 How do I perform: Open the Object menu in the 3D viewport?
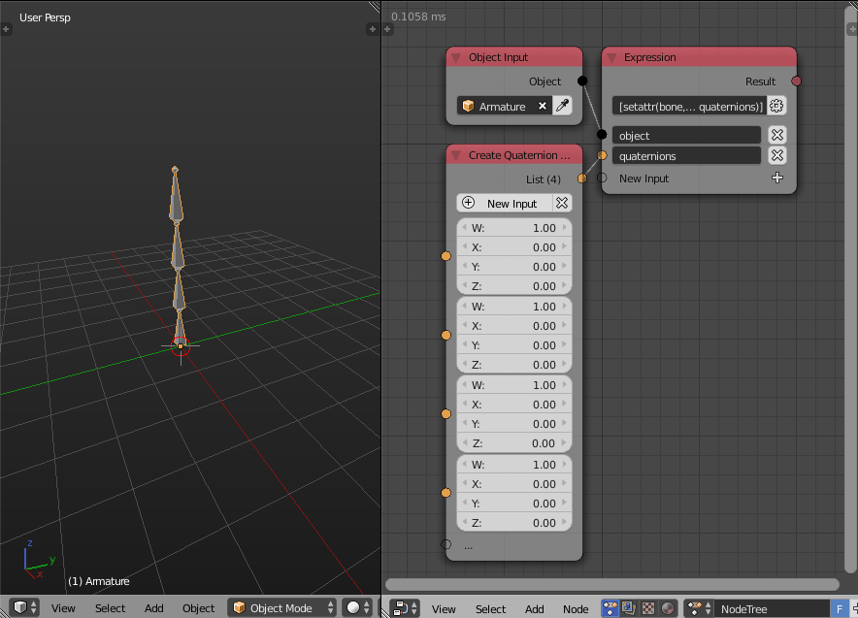[x=198, y=607]
